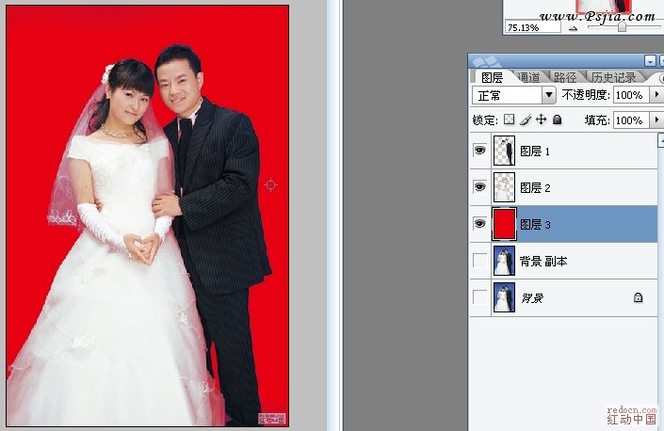Click the opacity 100% input field
The width and height of the screenshot is (664, 431).
(x=631, y=95)
